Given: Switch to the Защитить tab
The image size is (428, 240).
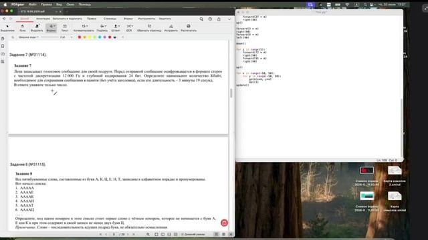Looking at the screenshot, I should tap(165, 19).
